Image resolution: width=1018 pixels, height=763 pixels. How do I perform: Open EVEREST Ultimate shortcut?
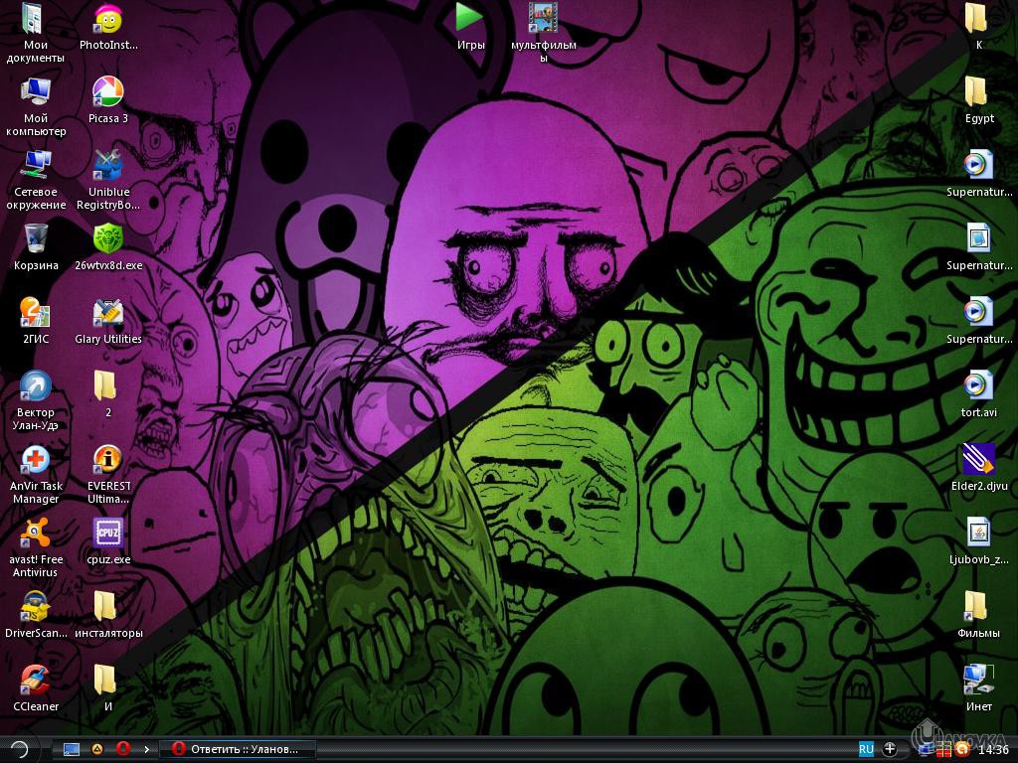pos(107,461)
